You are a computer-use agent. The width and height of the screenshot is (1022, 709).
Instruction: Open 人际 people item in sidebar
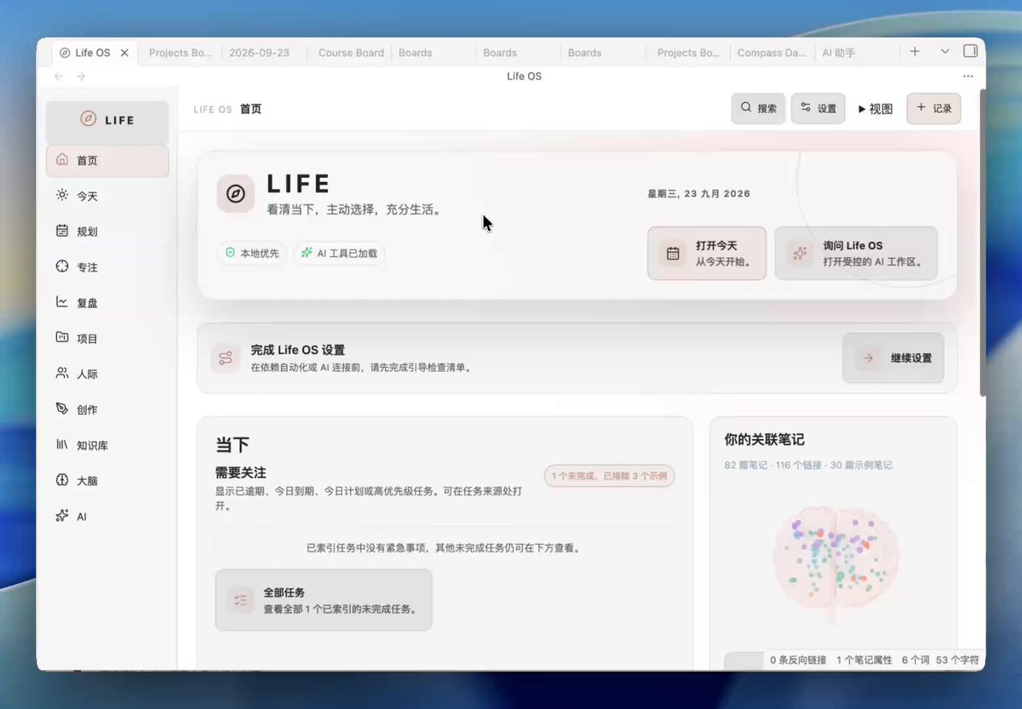tap(107, 374)
